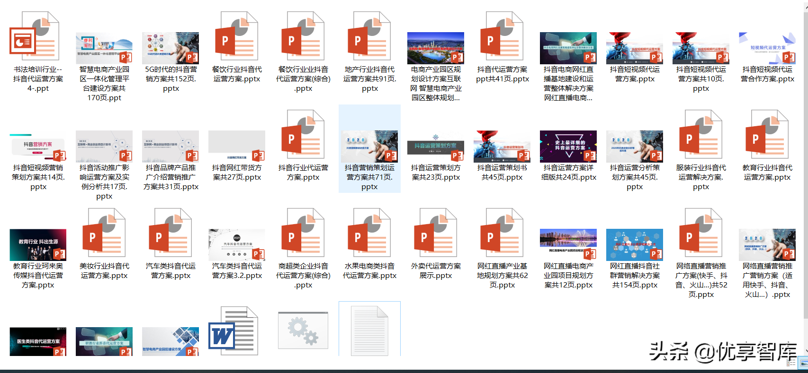Viewport: 808px width, 373px height.
Task: Select 抖音短视频代运营方案共10页.pptx thumbnail
Action: [x=701, y=48]
